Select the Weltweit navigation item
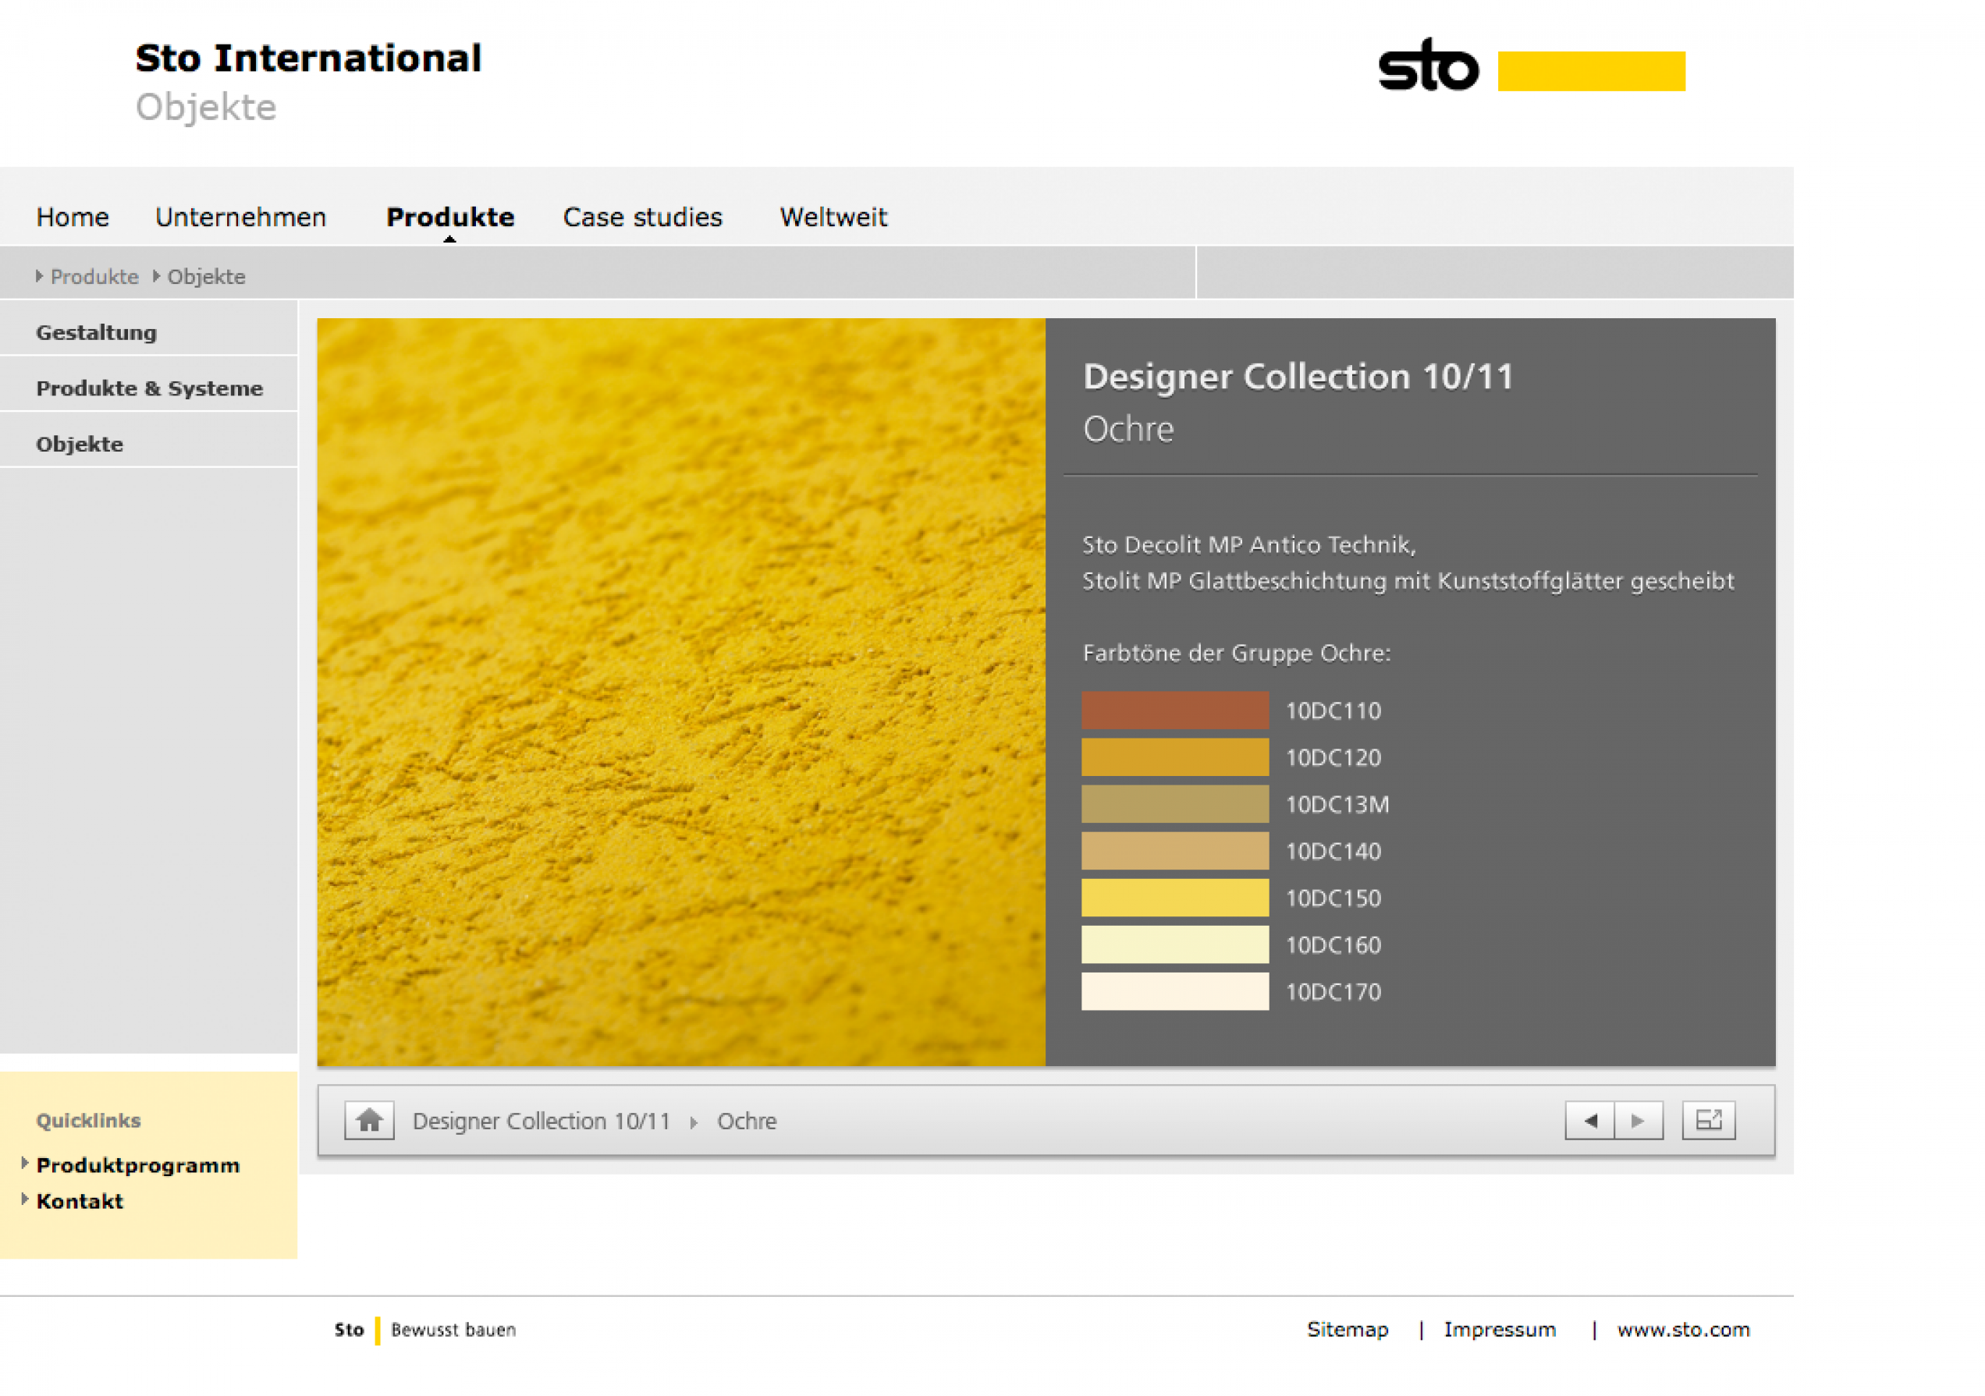This screenshot has width=1985, height=1396. click(x=833, y=217)
